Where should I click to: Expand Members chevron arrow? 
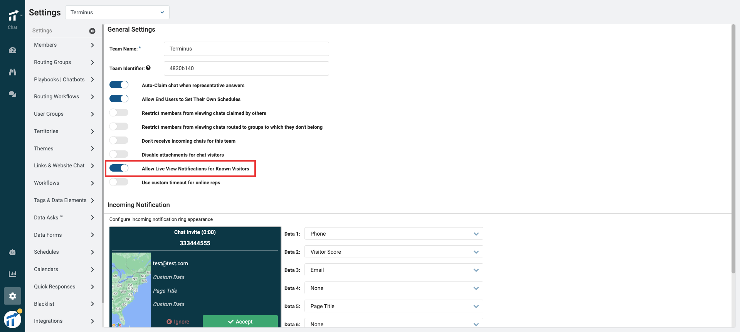point(92,45)
